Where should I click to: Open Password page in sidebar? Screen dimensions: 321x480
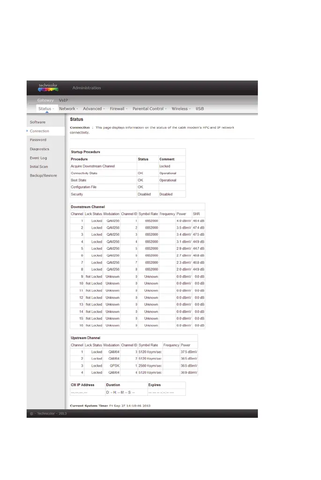coord(38,140)
